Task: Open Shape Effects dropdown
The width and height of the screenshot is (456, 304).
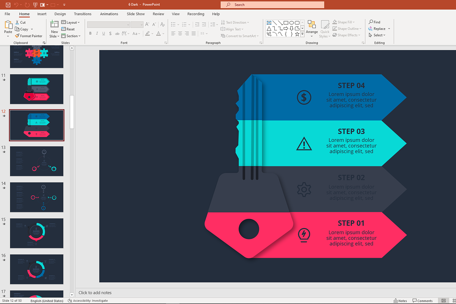Action: point(346,35)
